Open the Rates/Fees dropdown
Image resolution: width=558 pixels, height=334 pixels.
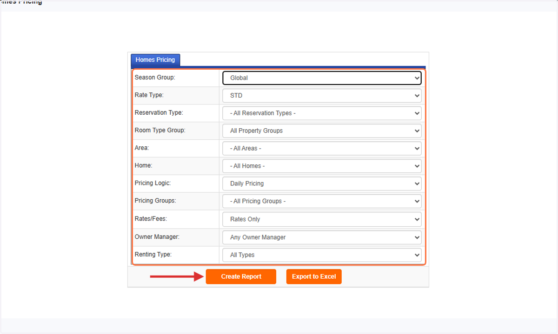[322, 219]
